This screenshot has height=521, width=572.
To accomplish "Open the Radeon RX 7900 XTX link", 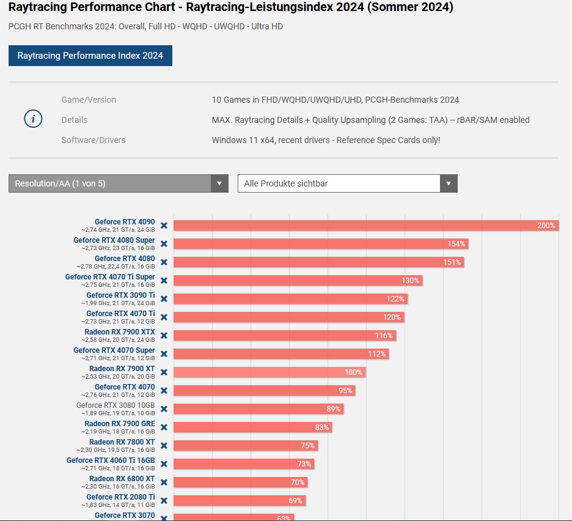I will [x=120, y=332].
